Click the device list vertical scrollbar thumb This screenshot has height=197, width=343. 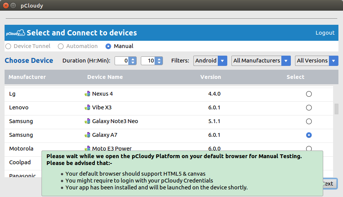tap(336, 109)
